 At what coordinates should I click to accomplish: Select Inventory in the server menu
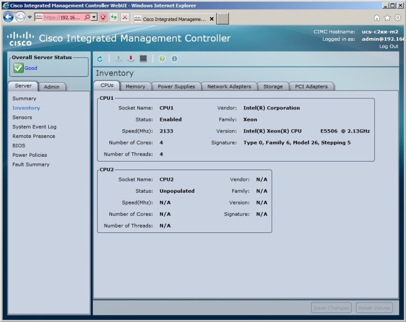(x=26, y=108)
